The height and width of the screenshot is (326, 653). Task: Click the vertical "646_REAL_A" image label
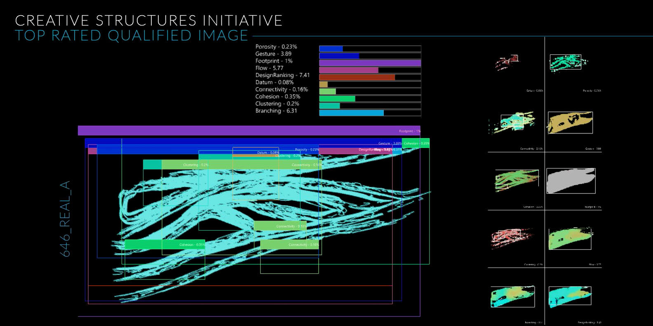tap(65, 219)
